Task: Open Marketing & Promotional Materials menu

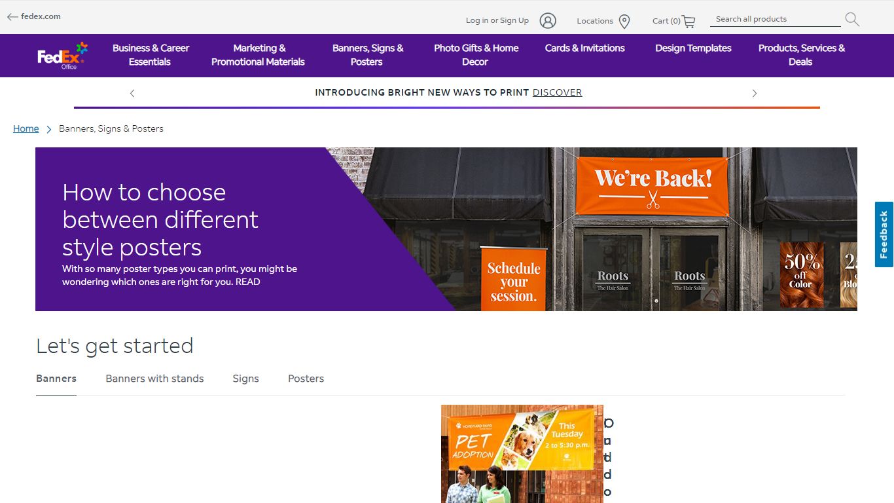Action: pos(259,55)
